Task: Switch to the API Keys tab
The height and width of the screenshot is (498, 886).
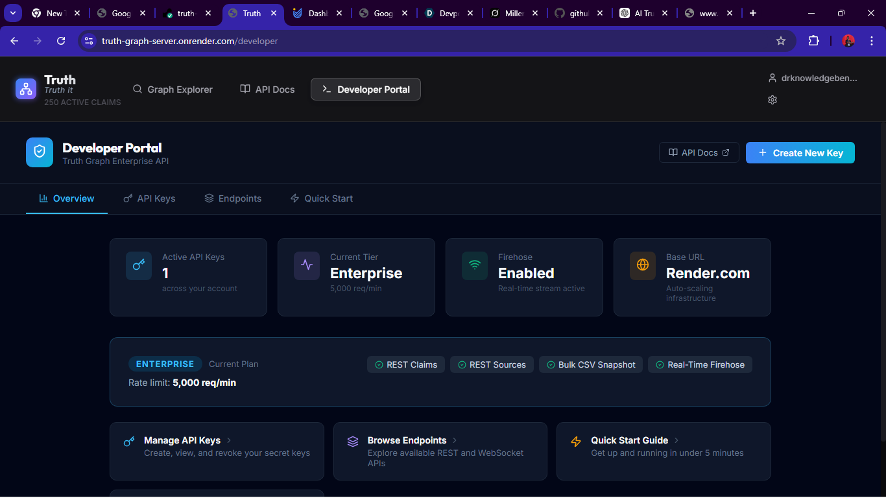Action: pyautogui.click(x=149, y=198)
